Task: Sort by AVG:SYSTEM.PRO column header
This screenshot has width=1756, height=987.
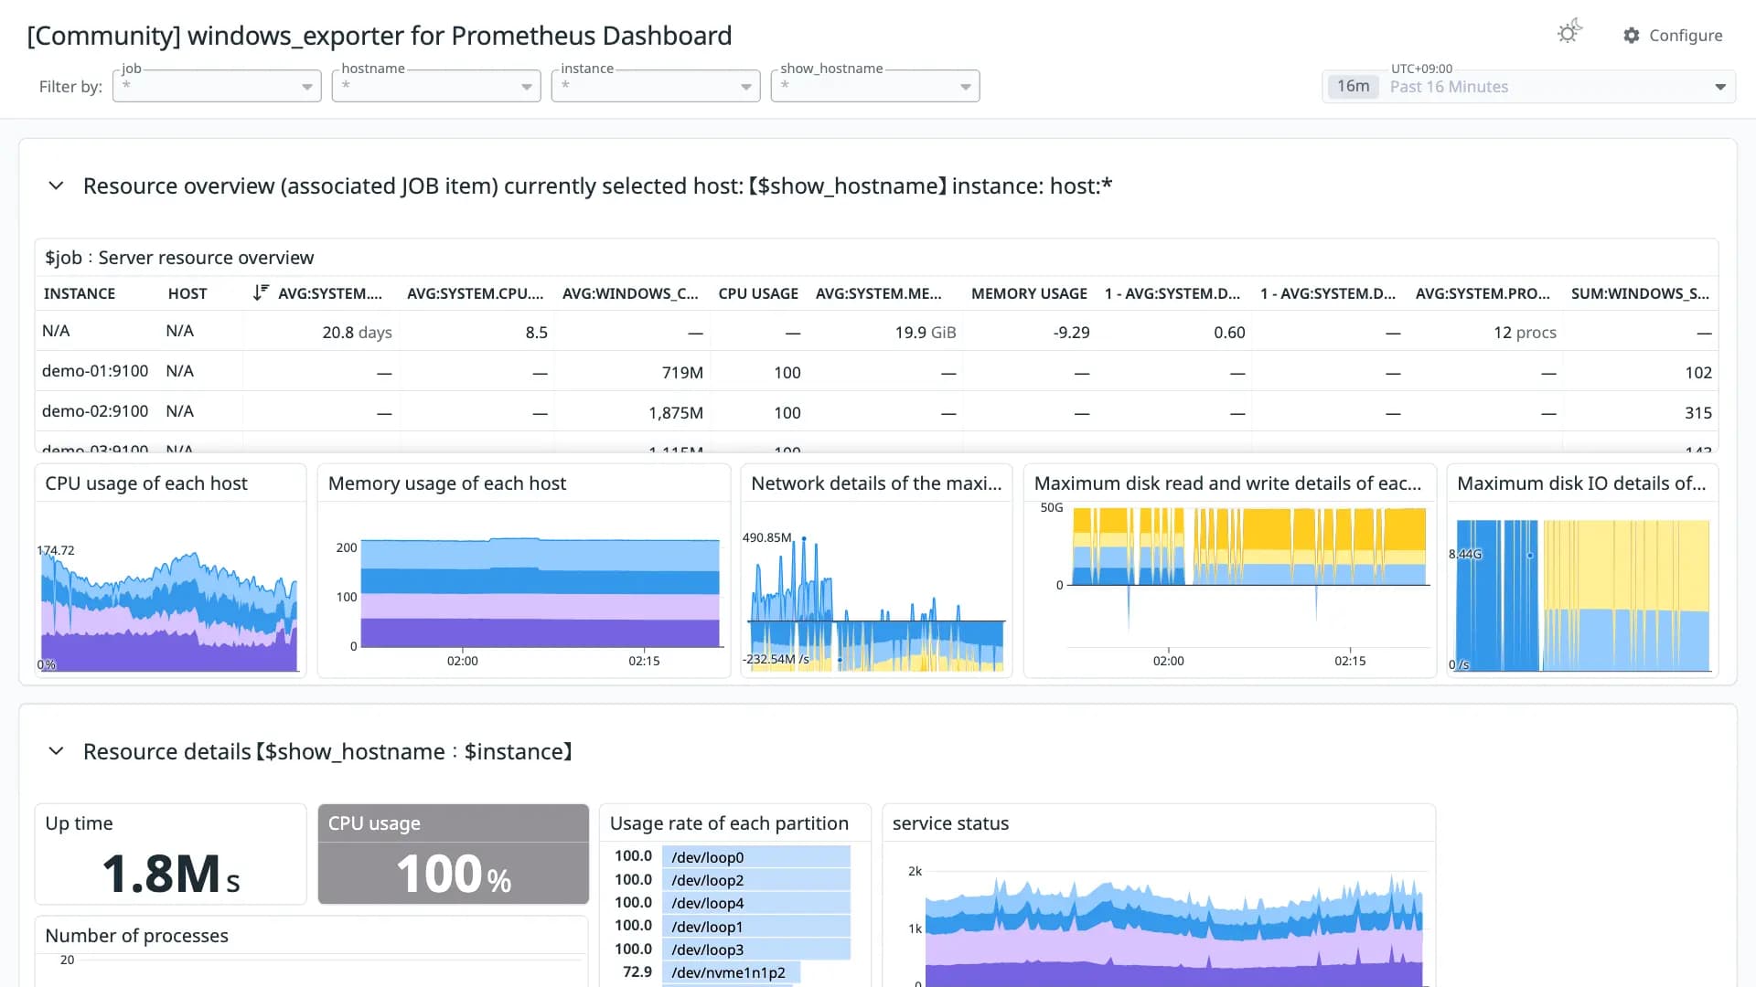Action: [1483, 293]
